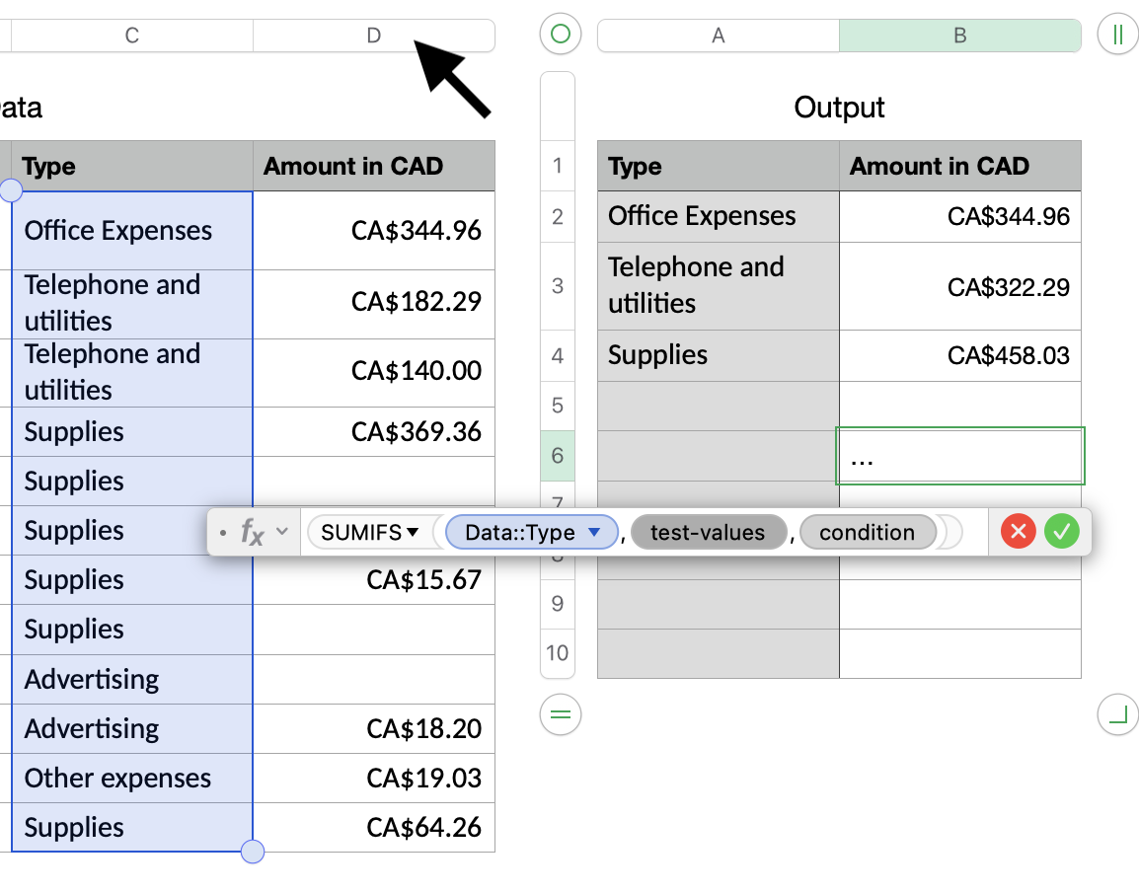The image size is (1139, 894).
Task: Click the bottom selection handle of Type range
Action: [x=253, y=851]
